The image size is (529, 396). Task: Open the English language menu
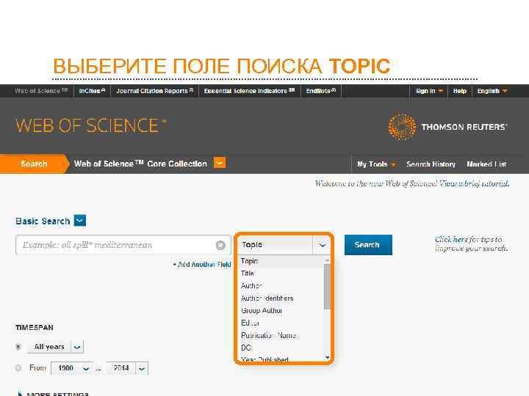tap(492, 91)
